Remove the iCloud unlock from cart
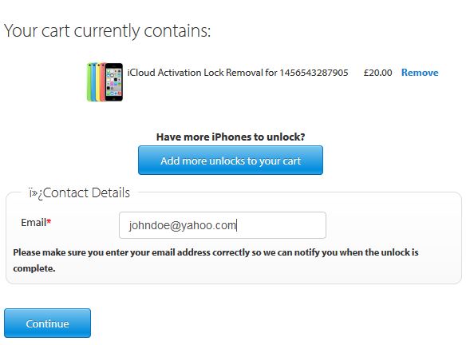 click(x=420, y=73)
